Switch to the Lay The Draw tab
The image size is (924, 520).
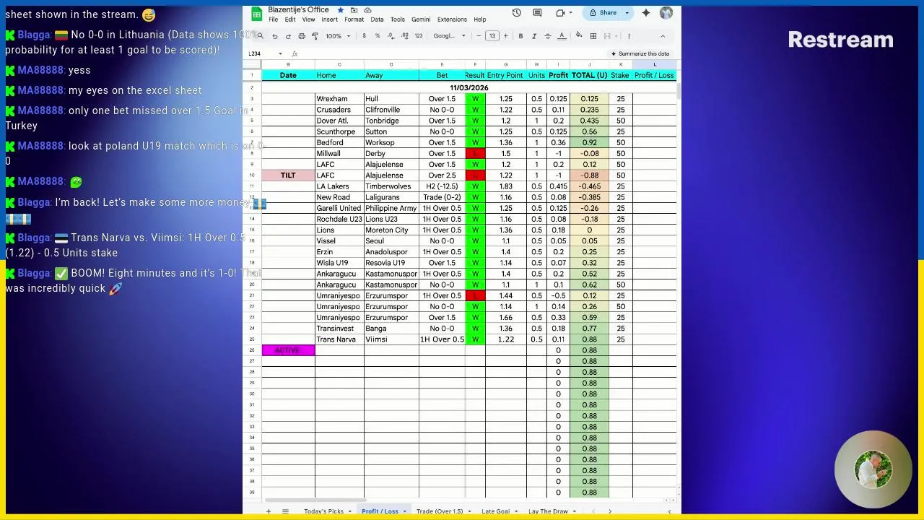tap(548, 511)
